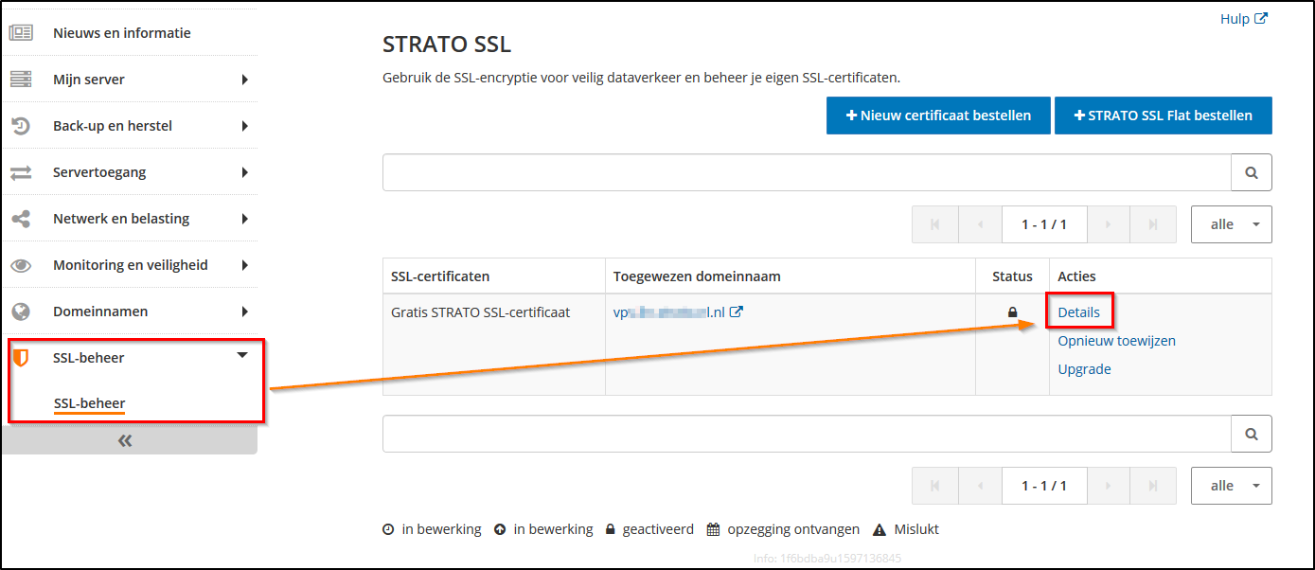Image resolution: width=1315 pixels, height=570 pixels.
Task: Collapse the sidebar using the double-arrow control
Action: (x=124, y=439)
